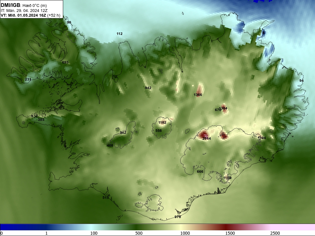Click the 1500 label on color scale
This screenshot has height=236, width=315.
pyautogui.click(x=230, y=233)
